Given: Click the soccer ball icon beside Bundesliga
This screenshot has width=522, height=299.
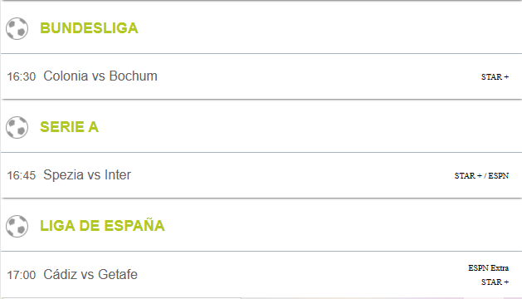Looking at the screenshot, I should [17, 29].
